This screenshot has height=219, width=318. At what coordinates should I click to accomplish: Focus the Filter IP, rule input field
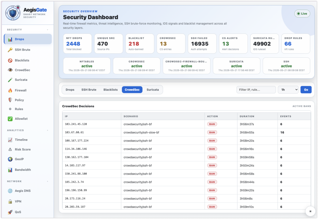click(256, 90)
